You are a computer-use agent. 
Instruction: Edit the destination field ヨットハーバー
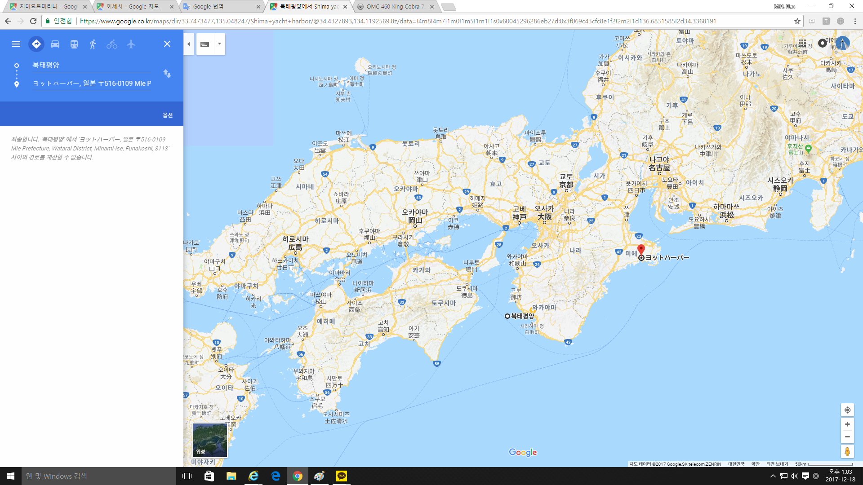pos(92,84)
